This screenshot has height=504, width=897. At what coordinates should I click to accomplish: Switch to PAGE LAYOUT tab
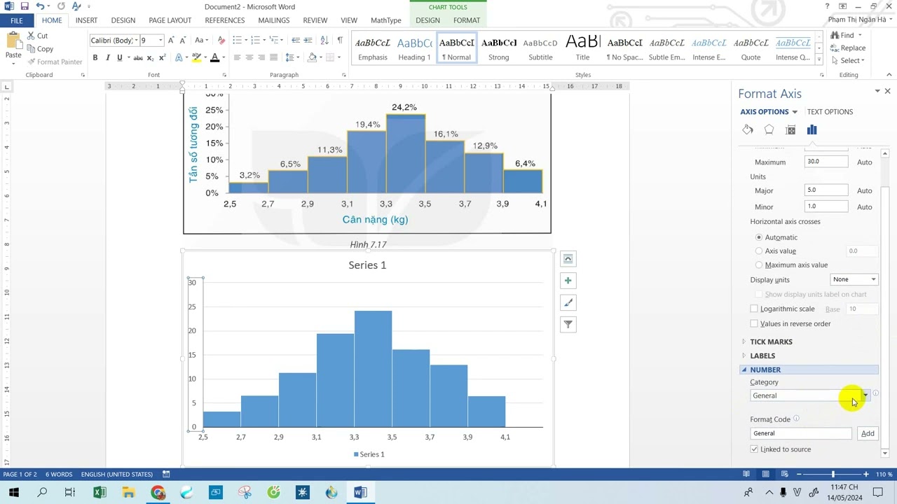(x=170, y=20)
